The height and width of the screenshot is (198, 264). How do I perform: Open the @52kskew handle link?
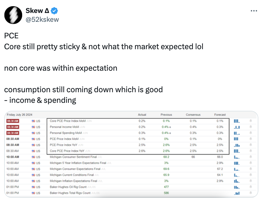pos(42,20)
